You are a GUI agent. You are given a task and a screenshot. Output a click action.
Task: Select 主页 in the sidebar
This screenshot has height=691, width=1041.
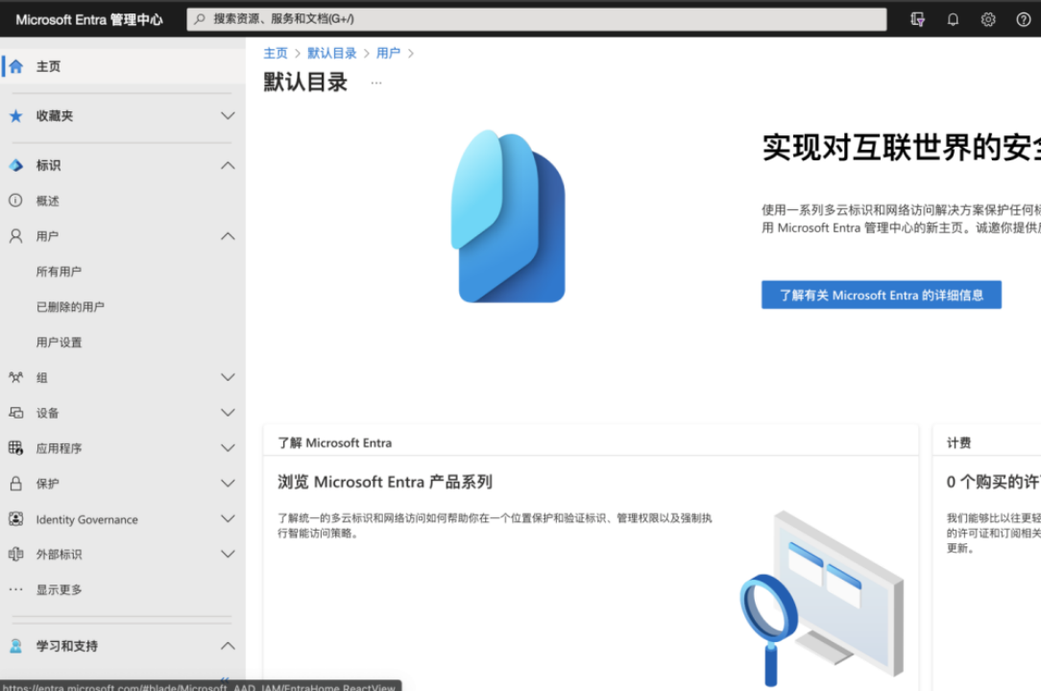pyautogui.click(x=123, y=66)
